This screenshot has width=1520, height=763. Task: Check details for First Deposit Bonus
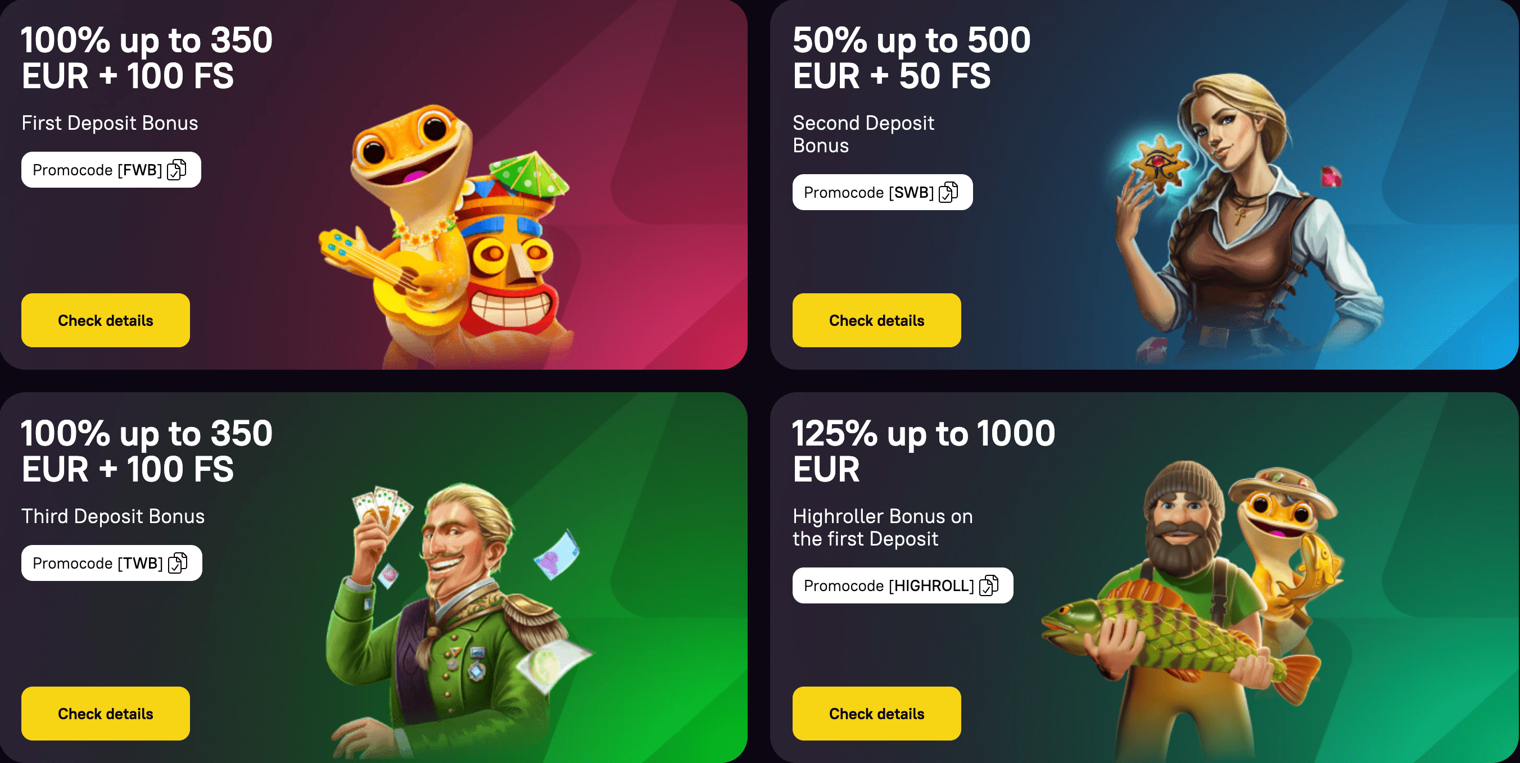pos(106,320)
